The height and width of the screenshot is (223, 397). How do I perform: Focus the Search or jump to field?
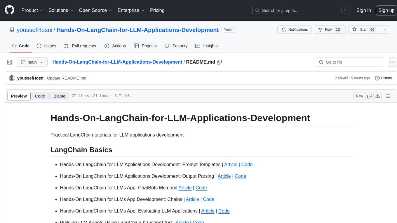point(301,11)
